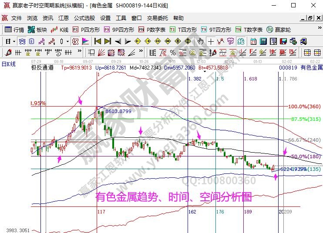323x233 pixels.
Task: Open the 公式选股 menu
Action: [x=84, y=18]
